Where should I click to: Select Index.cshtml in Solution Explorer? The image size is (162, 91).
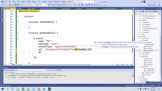click(x=150, y=51)
